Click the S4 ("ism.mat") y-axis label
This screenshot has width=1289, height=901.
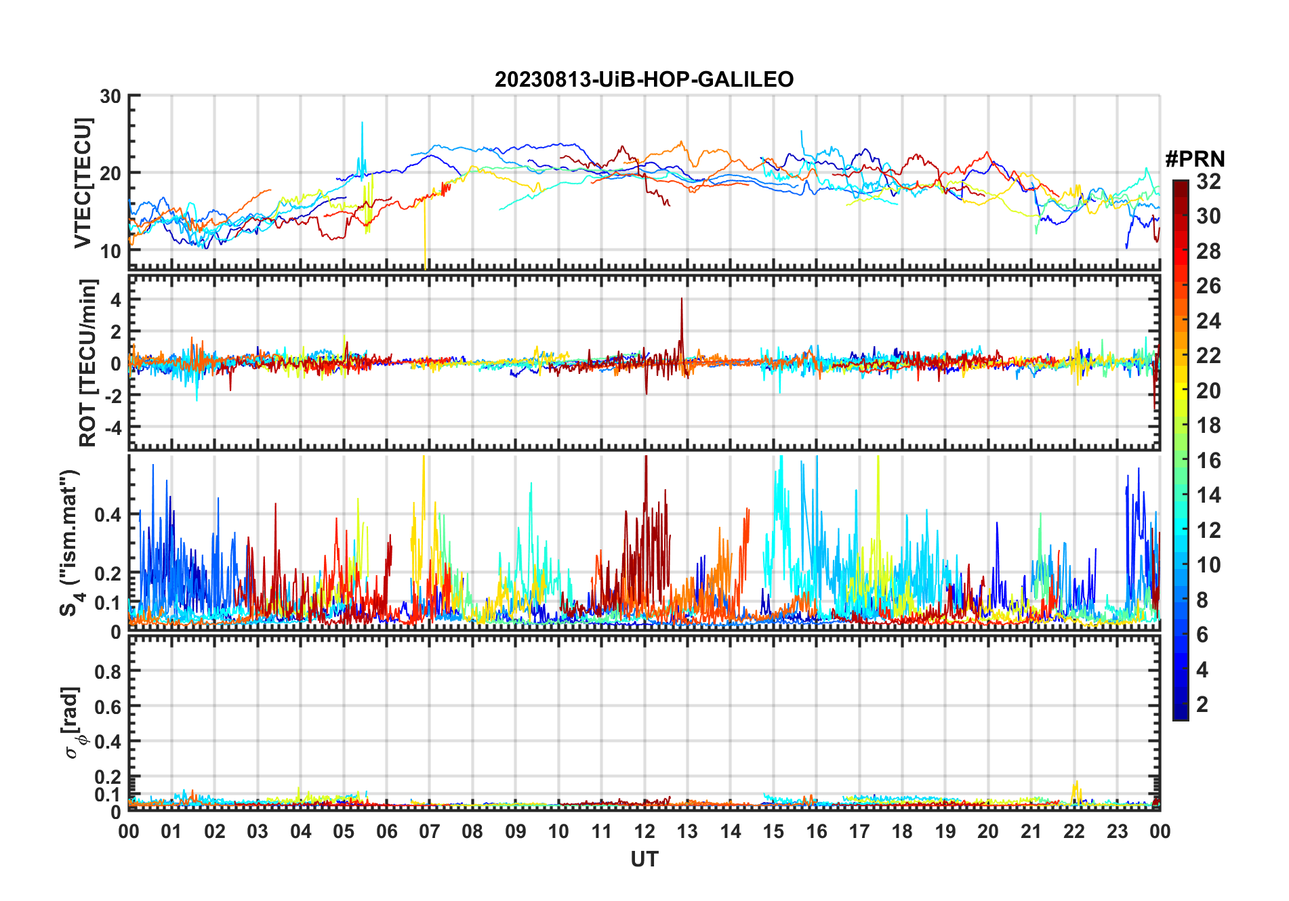point(70,543)
